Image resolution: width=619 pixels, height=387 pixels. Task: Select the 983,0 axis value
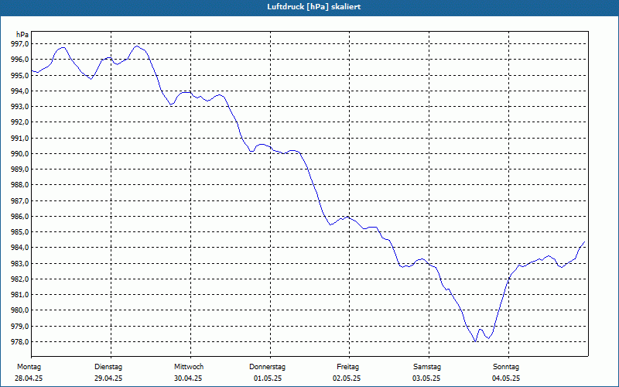click(x=20, y=264)
